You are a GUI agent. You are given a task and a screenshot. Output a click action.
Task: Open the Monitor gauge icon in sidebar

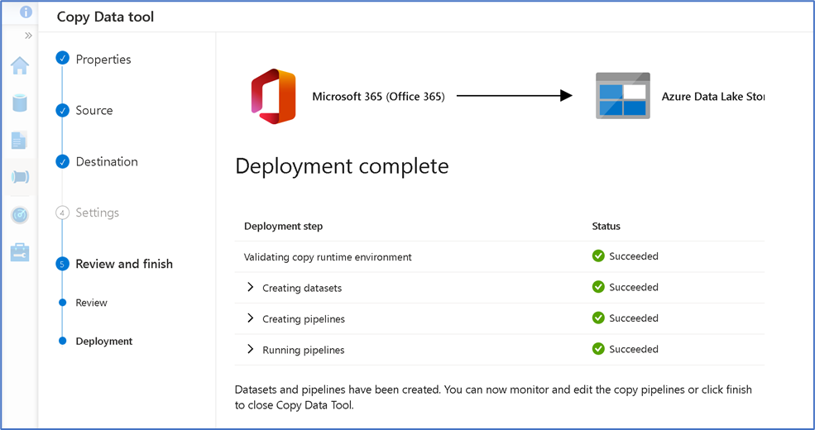[20, 214]
